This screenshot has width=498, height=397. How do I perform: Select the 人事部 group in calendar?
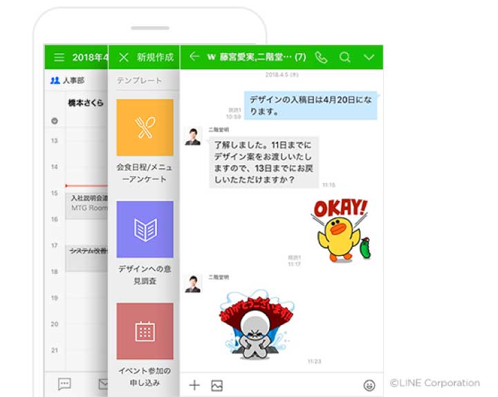[67, 80]
